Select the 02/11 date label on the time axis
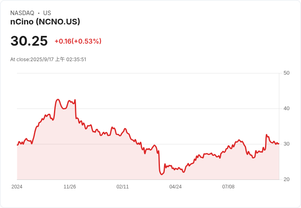 122,187
